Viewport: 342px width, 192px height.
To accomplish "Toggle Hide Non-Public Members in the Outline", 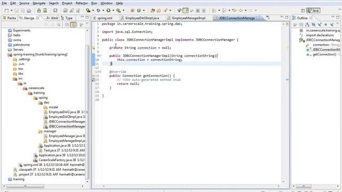I will click(x=325, y=25).
